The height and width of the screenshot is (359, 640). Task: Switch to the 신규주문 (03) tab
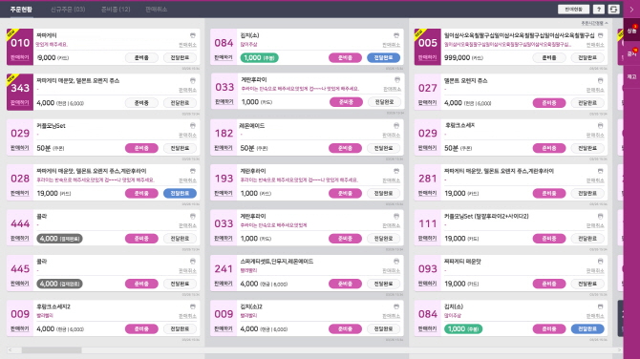click(68, 9)
